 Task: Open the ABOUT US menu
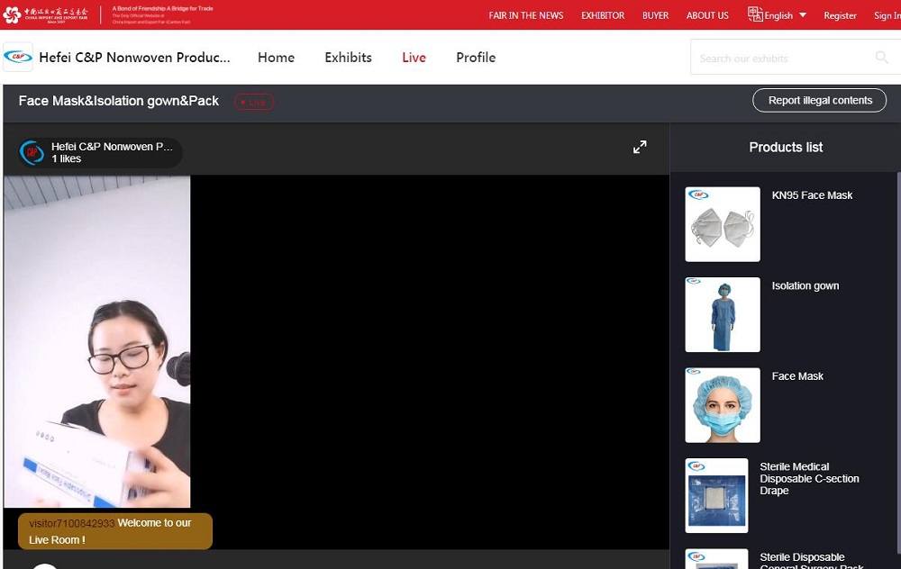click(707, 15)
